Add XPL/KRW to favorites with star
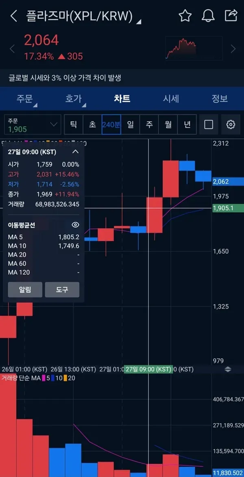 [x=185, y=15]
